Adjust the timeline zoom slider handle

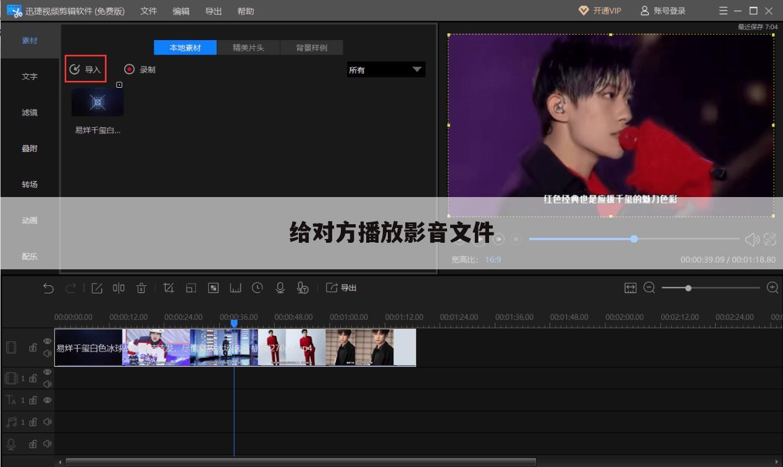tap(688, 288)
